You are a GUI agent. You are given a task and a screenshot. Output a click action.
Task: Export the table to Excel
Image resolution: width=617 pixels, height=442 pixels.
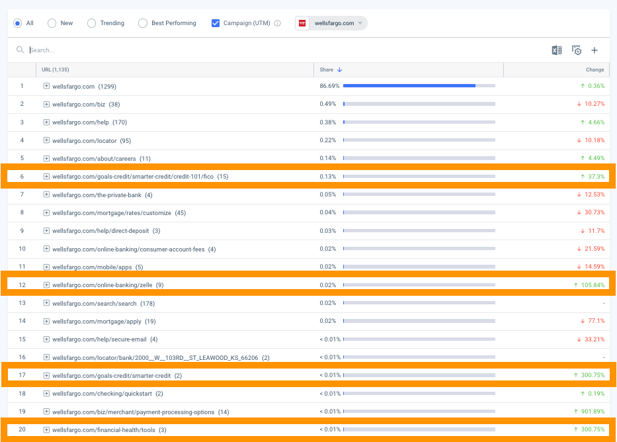click(556, 50)
